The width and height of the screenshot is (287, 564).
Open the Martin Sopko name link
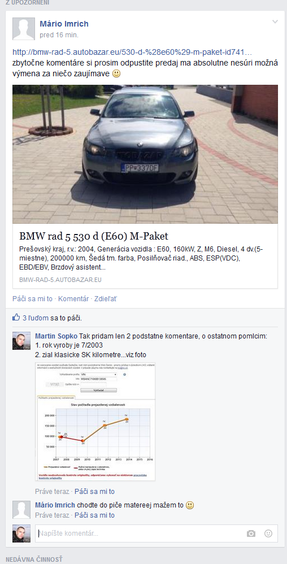[56, 336]
